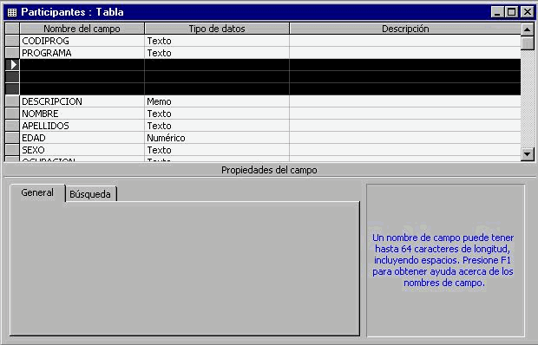The height and width of the screenshot is (345, 538).
Task: Click the Texto data type of APELLIDOS
Action: point(217,126)
